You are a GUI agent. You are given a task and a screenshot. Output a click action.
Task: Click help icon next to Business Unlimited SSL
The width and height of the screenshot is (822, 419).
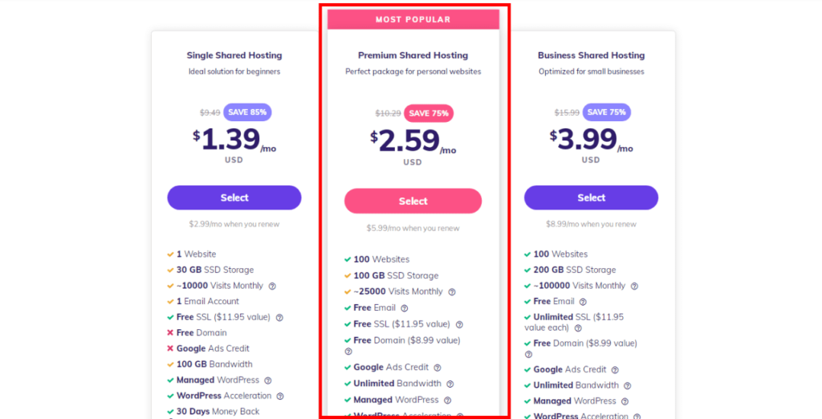tap(578, 328)
